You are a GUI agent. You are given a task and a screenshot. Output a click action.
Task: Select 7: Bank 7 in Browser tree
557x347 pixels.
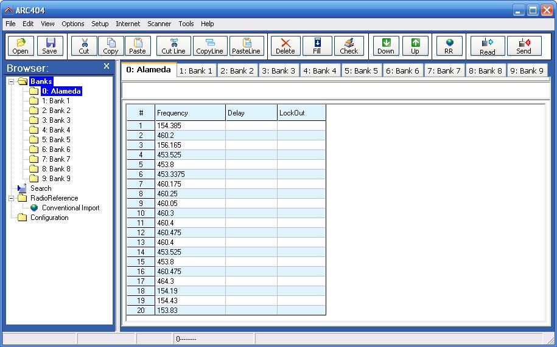(56, 159)
